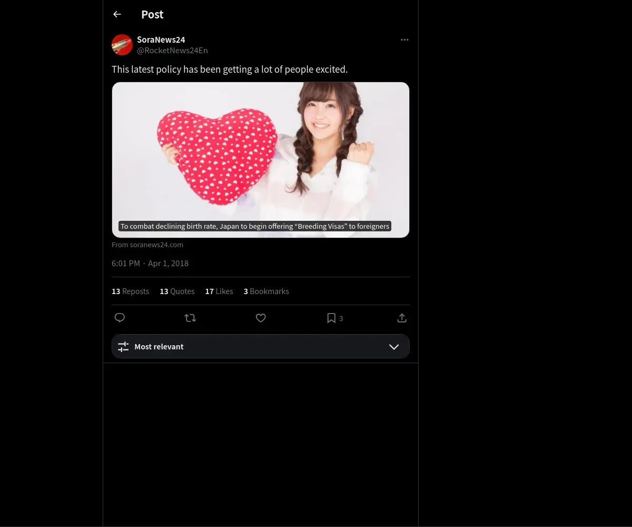Share post via upload arrow icon
This screenshot has width=632, height=527.
tap(402, 318)
